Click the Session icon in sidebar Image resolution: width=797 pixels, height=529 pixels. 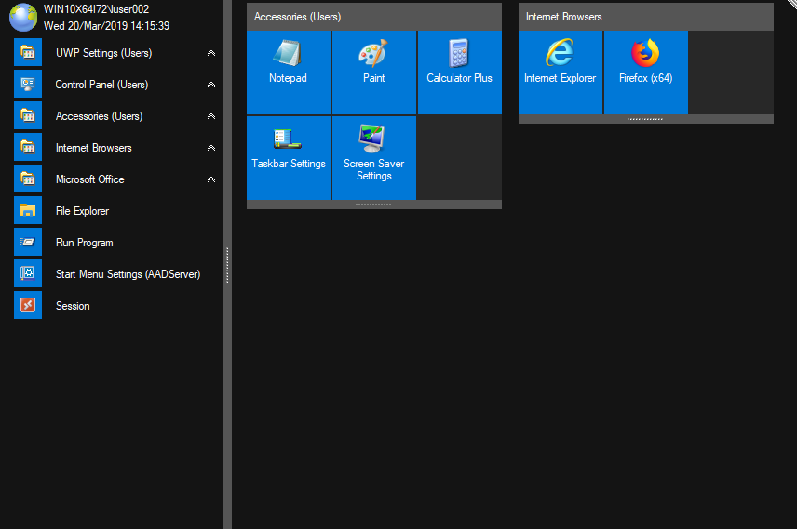tap(28, 306)
